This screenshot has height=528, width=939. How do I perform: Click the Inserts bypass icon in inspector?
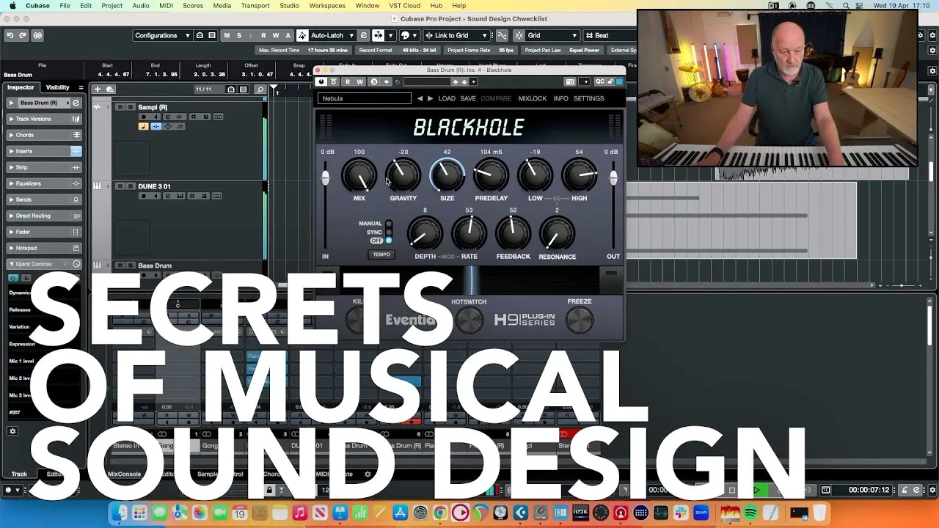(x=76, y=151)
